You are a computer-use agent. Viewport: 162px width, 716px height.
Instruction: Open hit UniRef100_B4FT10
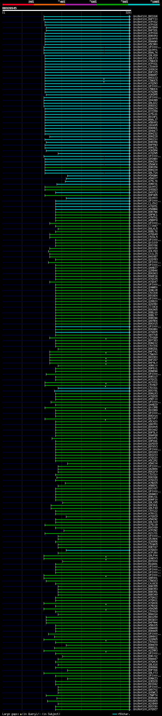[145, 19]
